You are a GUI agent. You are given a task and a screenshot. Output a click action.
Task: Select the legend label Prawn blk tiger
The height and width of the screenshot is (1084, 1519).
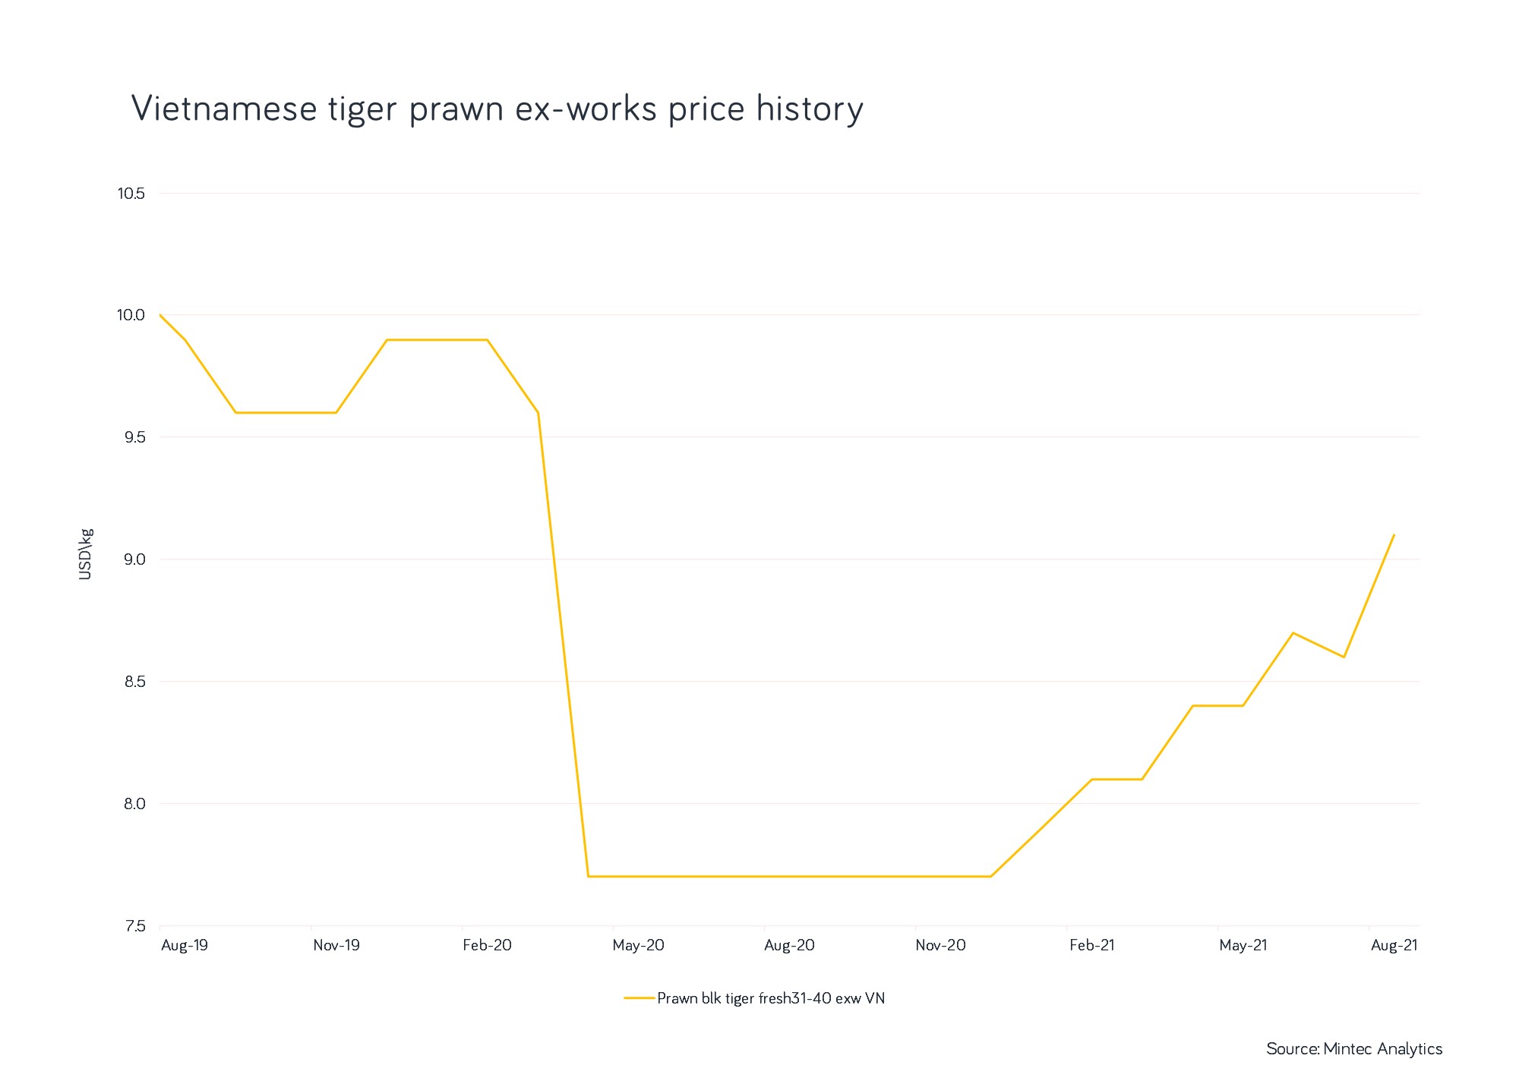771,998
